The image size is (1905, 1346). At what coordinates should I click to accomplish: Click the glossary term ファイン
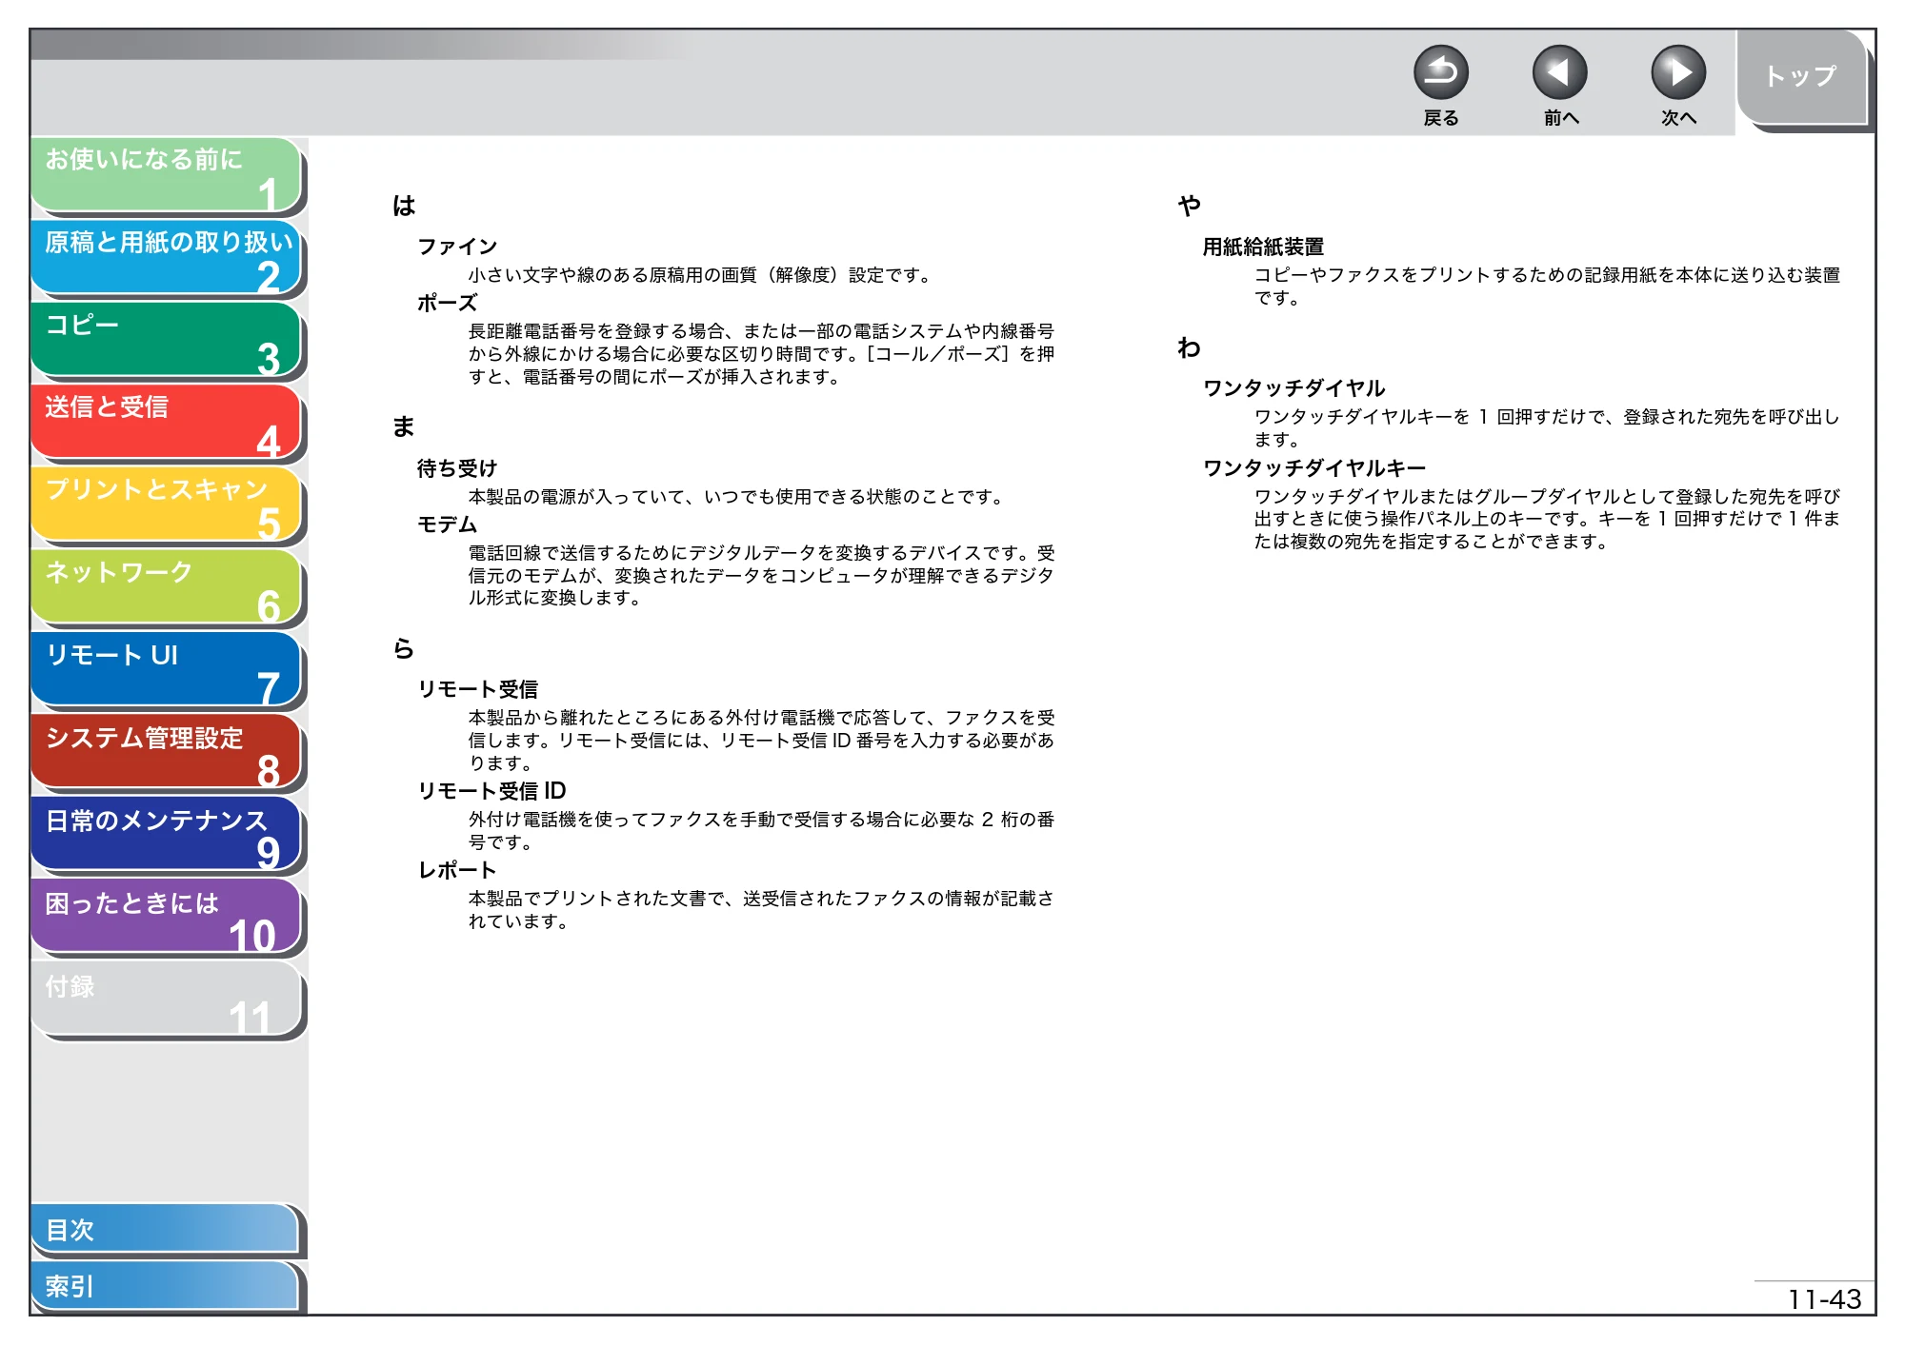(x=457, y=247)
